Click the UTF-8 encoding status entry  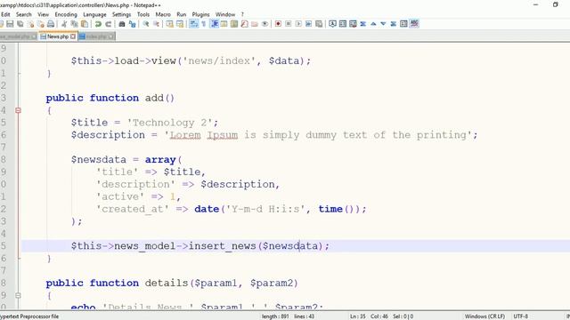(x=520, y=316)
